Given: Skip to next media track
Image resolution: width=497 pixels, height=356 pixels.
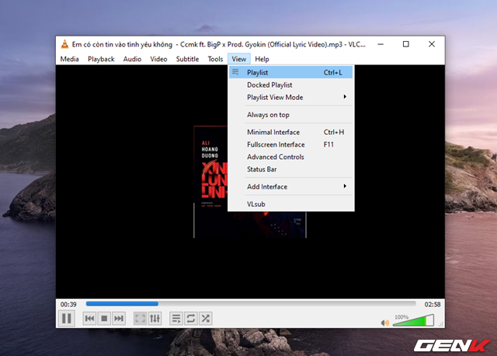Looking at the screenshot, I should [x=119, y=318].
